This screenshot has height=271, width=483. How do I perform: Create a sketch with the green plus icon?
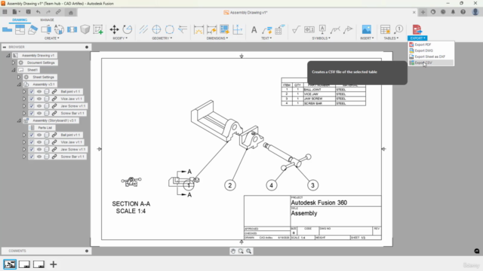[x=98, y=29]
